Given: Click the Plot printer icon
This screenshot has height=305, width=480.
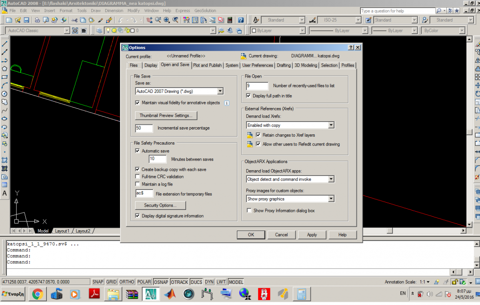Looking at the screenshot, I should pos(37,20).
